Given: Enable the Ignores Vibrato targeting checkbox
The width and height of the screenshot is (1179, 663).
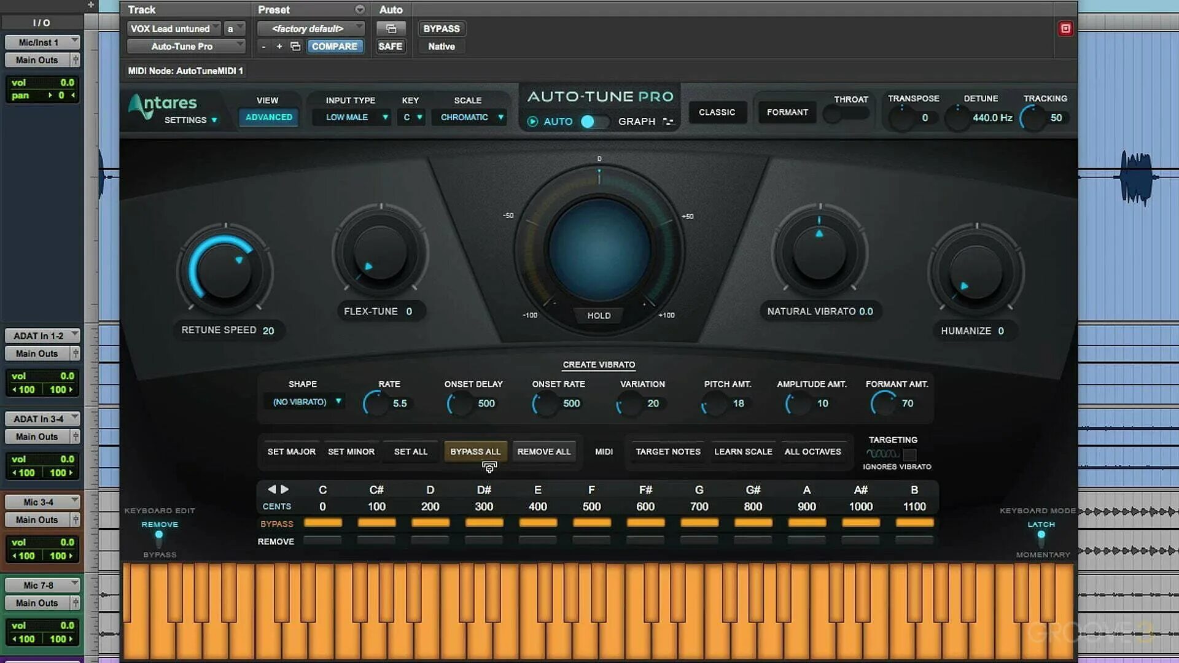Looking at the screenshot, I should 911,455.
